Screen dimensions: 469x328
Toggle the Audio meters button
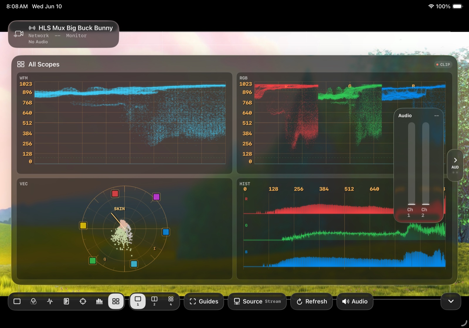point(355,301)
